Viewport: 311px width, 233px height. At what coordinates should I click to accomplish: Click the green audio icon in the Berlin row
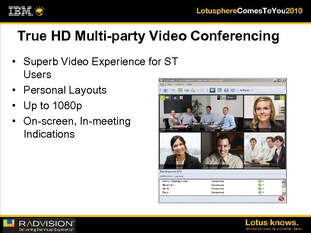pos(260,189)
